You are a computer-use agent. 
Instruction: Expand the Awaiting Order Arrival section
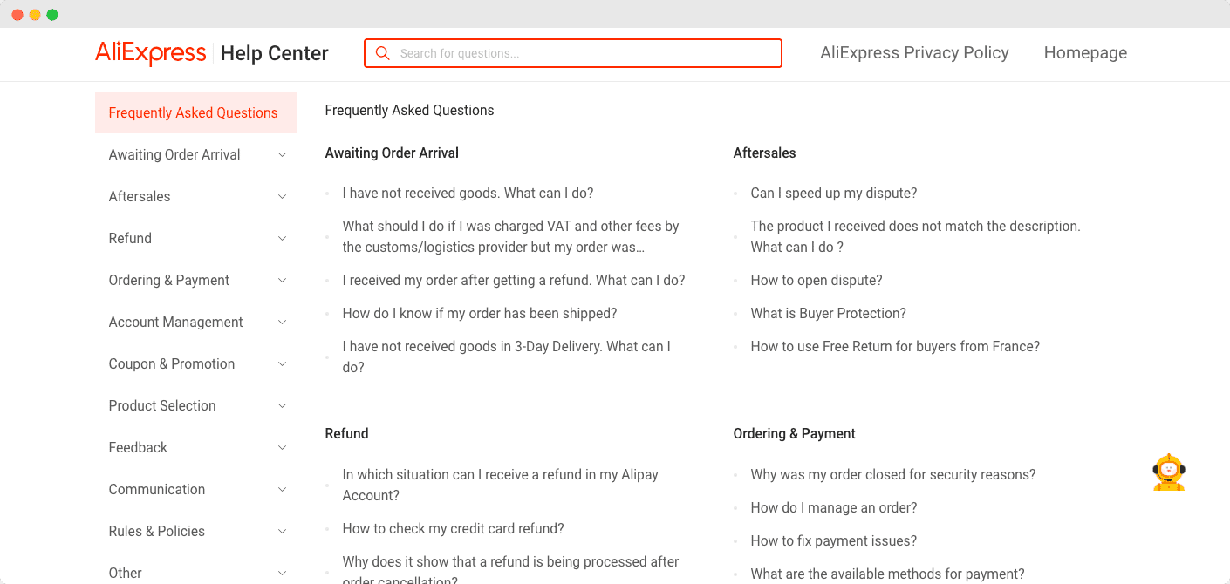click(282, 154)
